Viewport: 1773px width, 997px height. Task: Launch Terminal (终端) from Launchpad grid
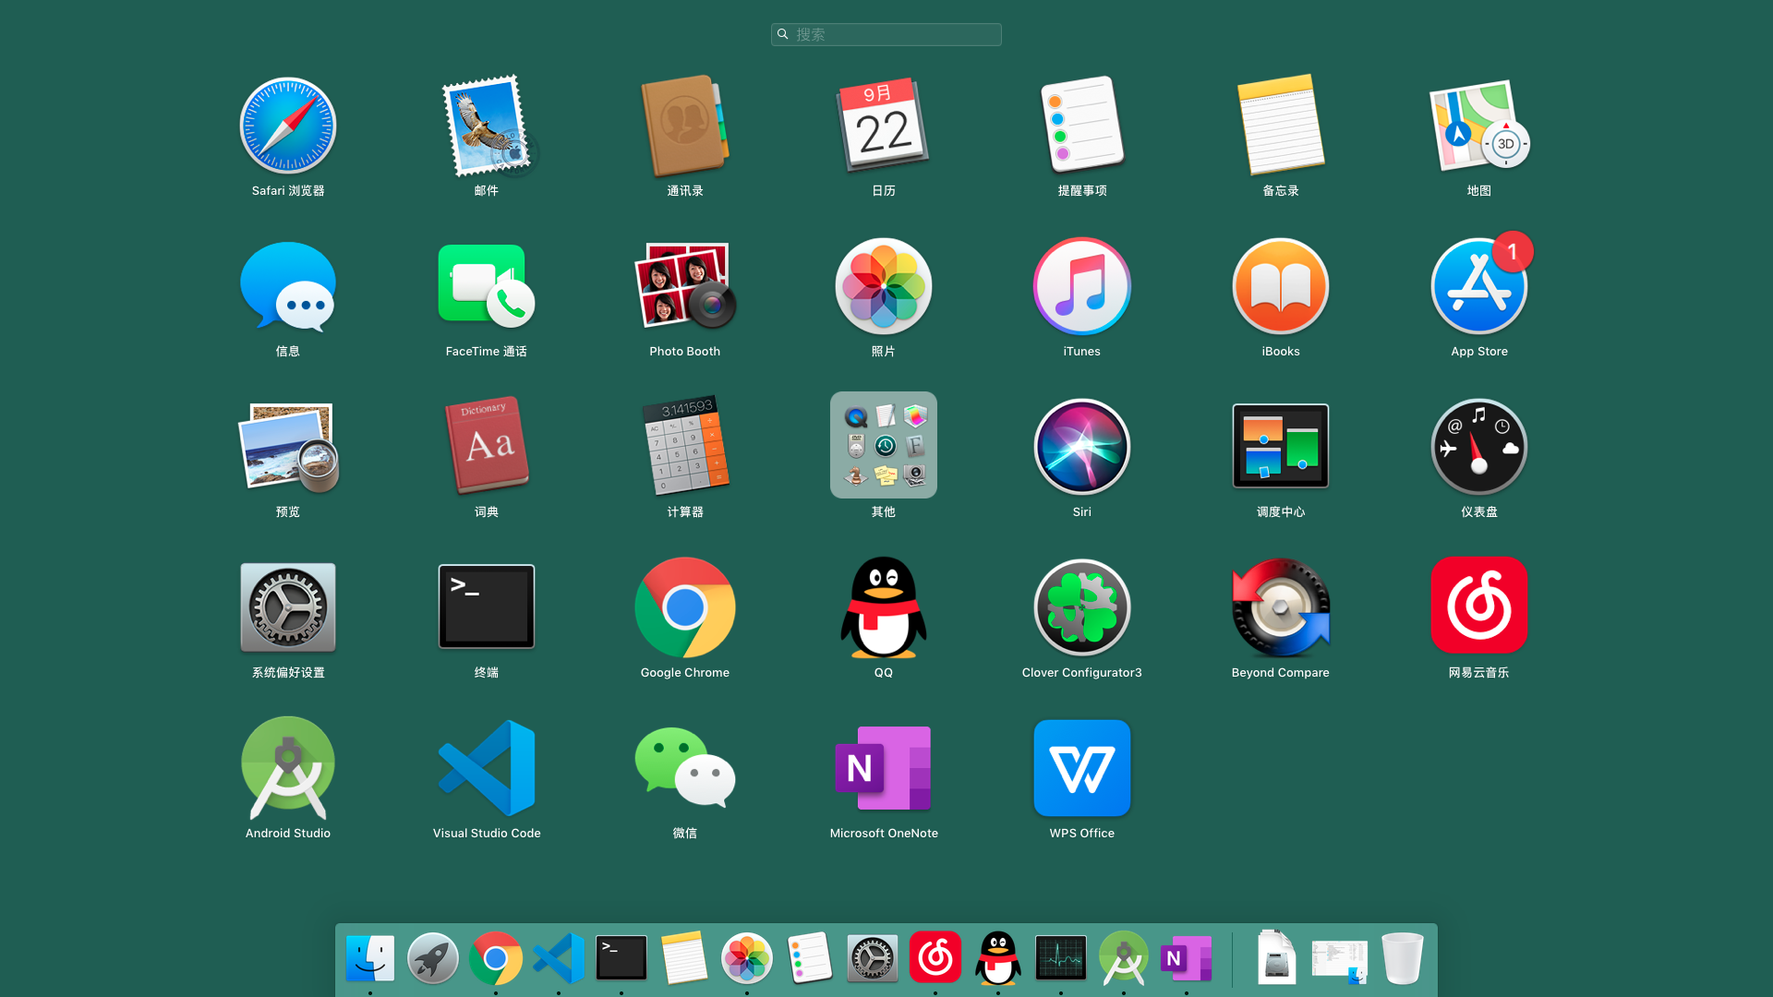pos(487,607)
